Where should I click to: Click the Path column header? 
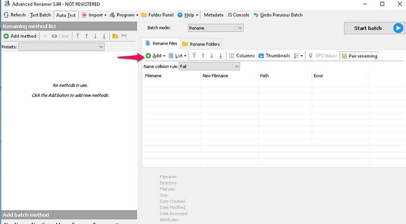(x=285, y=76)
